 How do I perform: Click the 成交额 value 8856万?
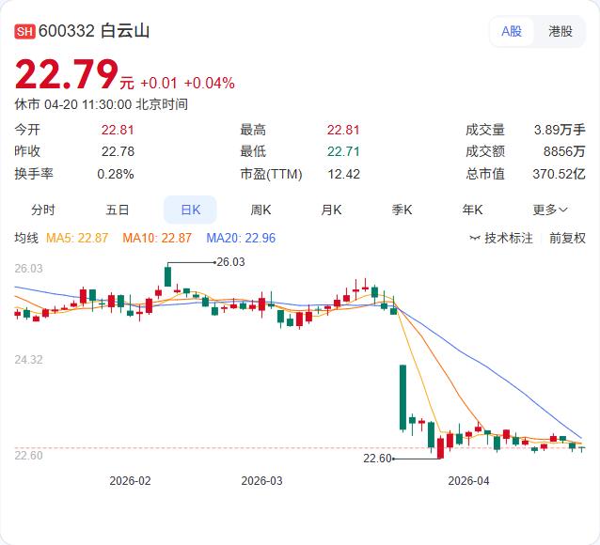[x=564, y=151]
